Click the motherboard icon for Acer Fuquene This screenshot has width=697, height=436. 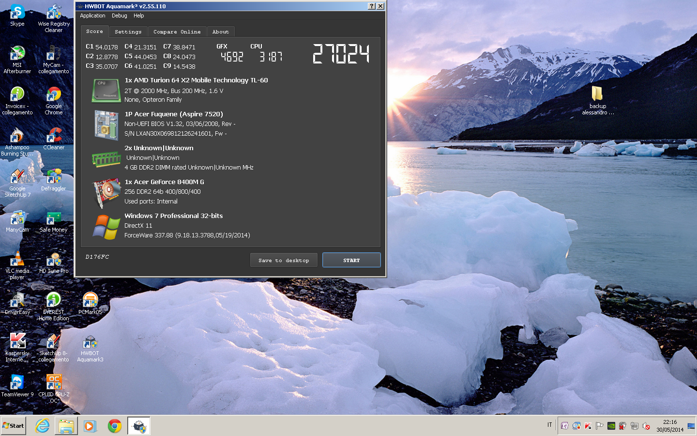click(106, 125)
